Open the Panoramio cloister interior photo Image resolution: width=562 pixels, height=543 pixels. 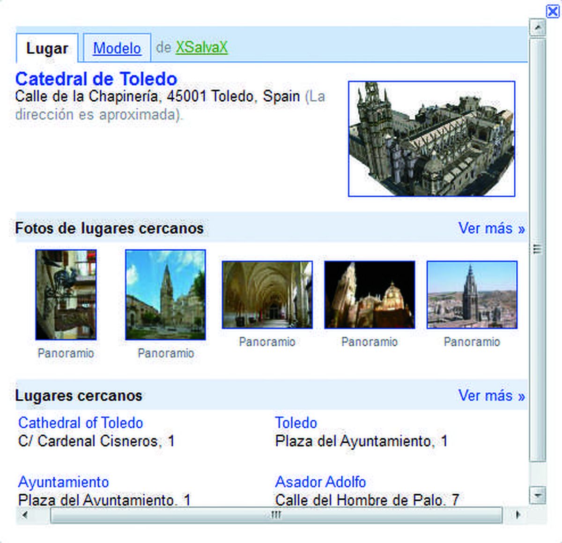(x=267, y=294)
